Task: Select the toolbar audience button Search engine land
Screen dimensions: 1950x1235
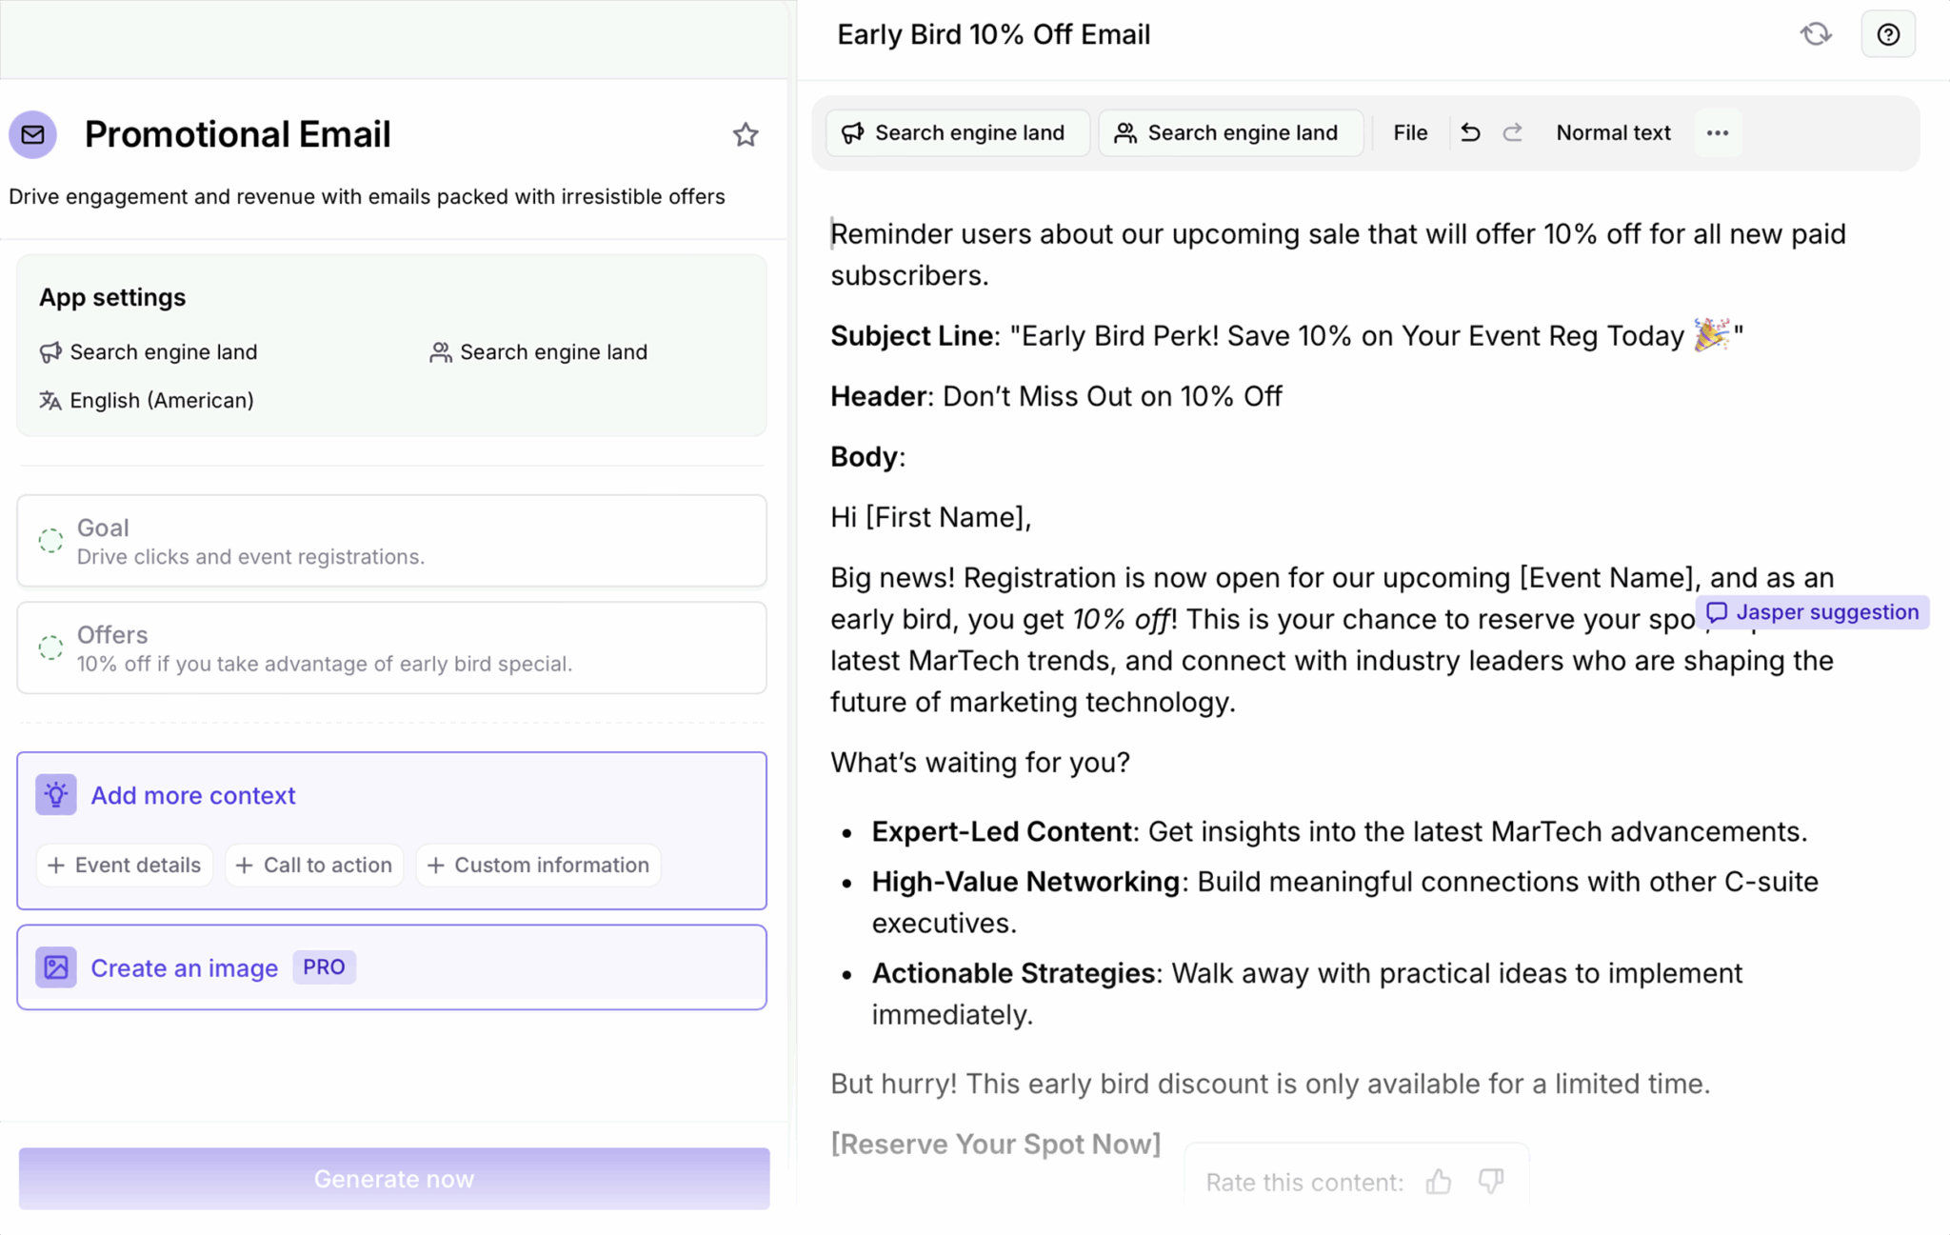Action: 1230,132
